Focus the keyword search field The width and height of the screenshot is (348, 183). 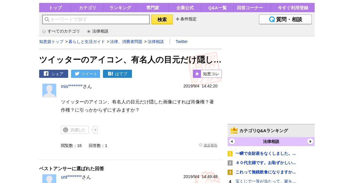click(96, 19)
